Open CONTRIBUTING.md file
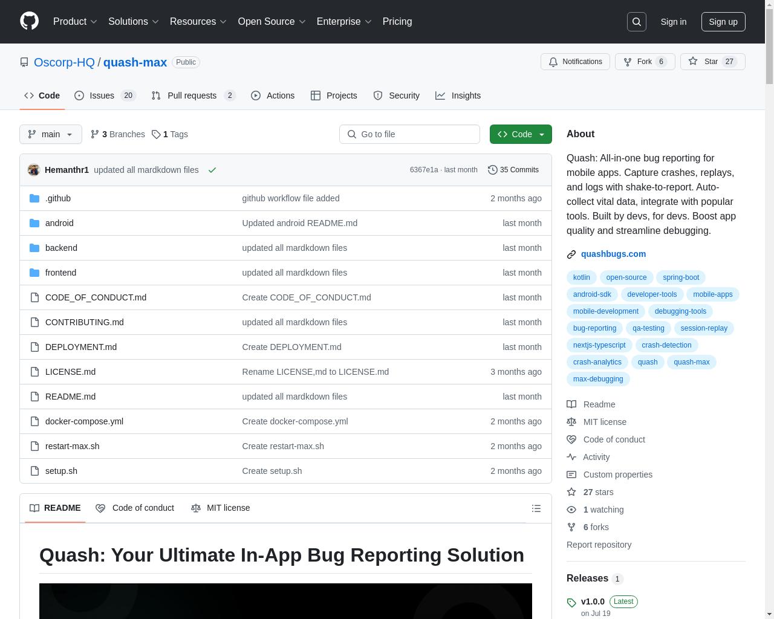774x619 pixels. pos(85,322)
